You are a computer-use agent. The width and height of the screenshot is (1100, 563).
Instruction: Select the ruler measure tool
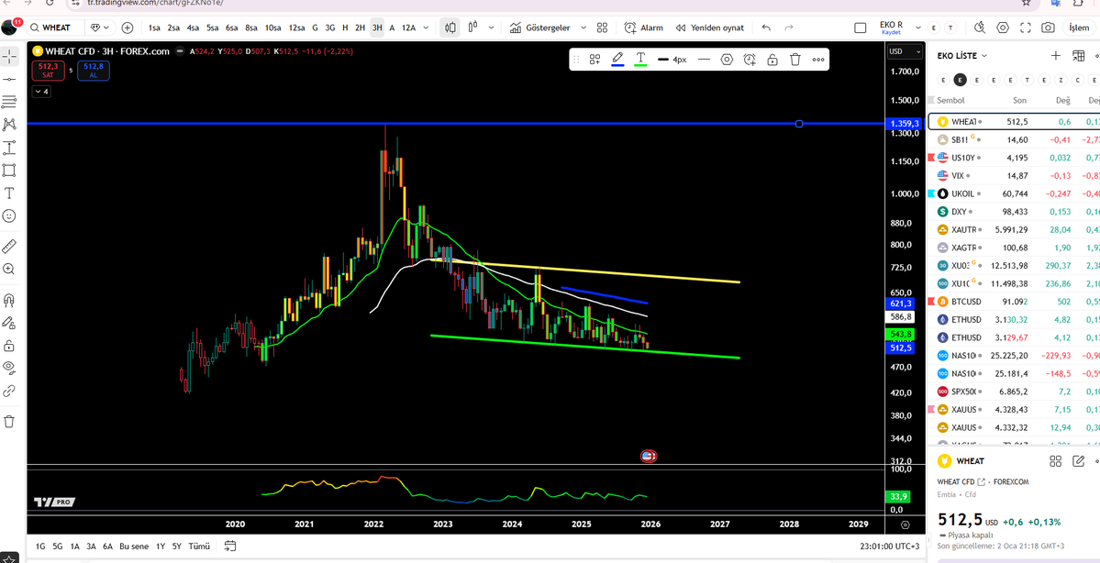tap(9, 246)
